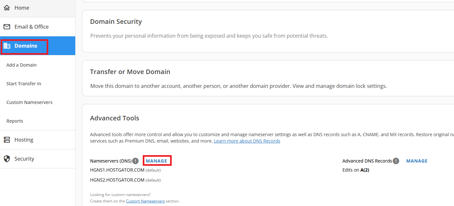The image size is (454, 206).
Task: Go to Add a Domain
Action: [22, 65]
